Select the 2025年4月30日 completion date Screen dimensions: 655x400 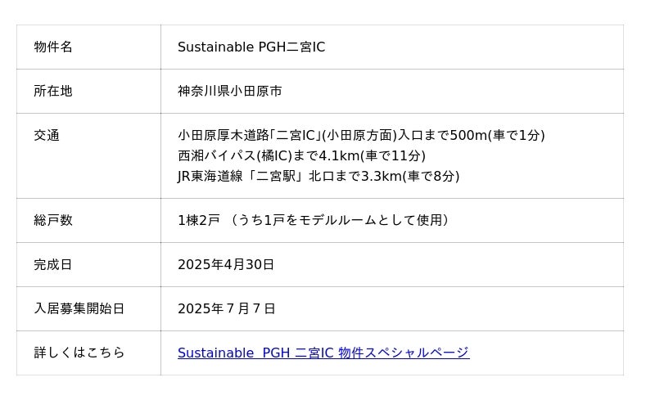click(x=226, y=264)
